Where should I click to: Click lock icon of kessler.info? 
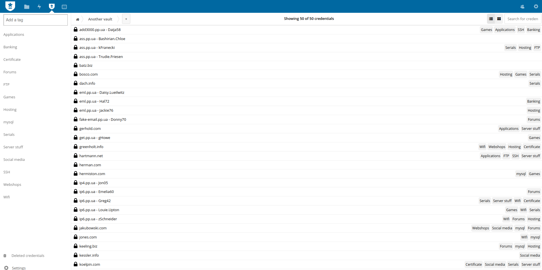pos(75,255)
